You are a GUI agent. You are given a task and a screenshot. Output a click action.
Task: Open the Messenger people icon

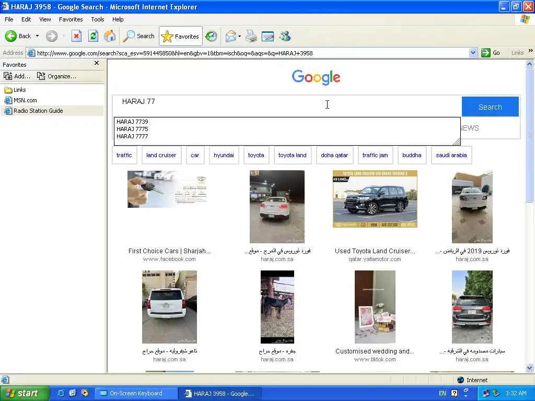tap(285, 36)
